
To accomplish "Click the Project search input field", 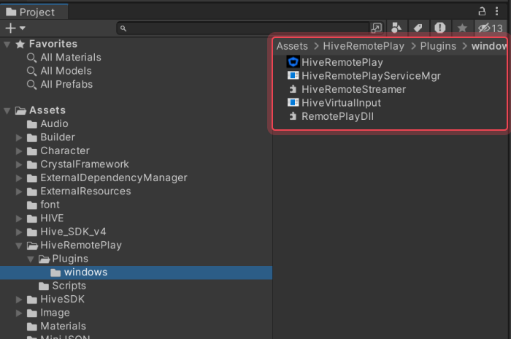I will pos(248,28).
